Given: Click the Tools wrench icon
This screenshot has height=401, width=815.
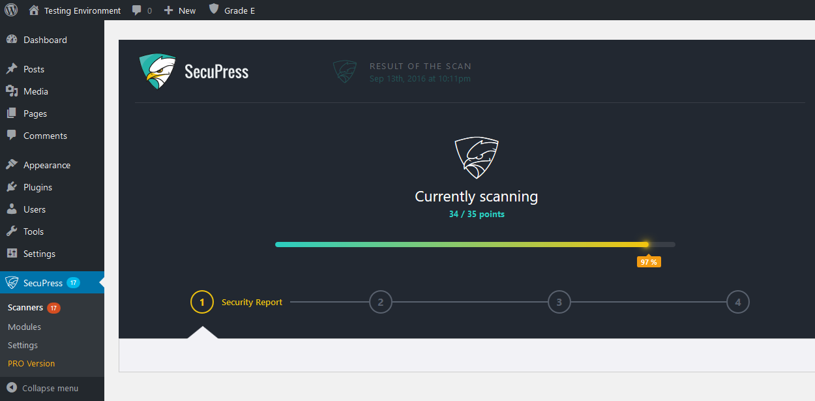Looking at the screenshot, I should [x=12, y=231].
